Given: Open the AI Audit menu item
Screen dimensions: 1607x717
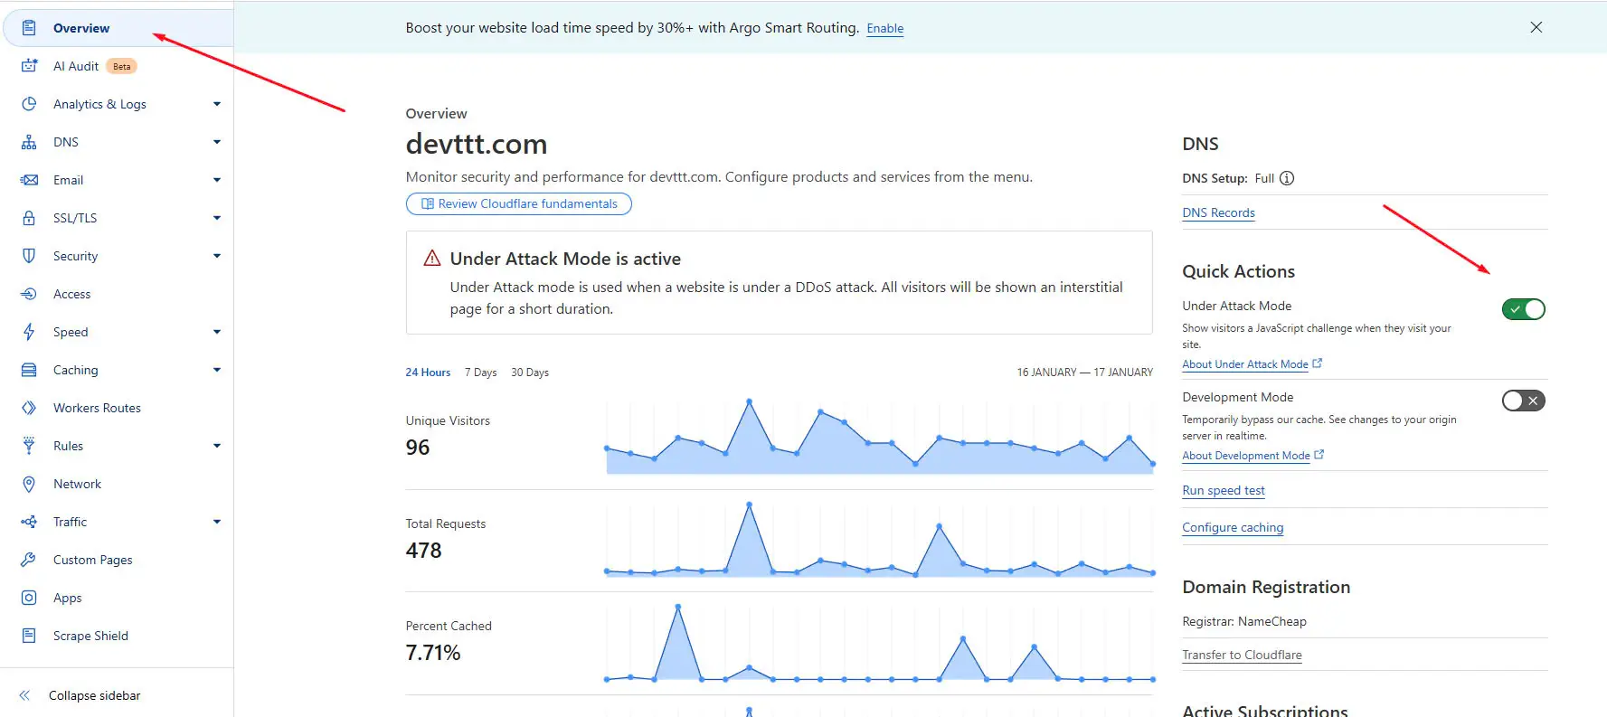Looking at the screenshot, I should (117, 66).
